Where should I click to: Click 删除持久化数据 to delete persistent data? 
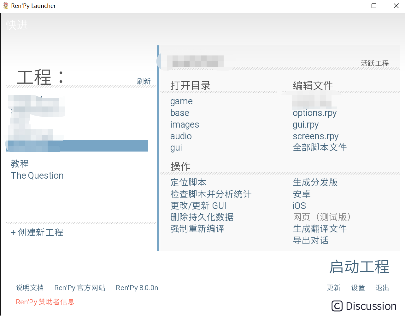tap(202, 217)
